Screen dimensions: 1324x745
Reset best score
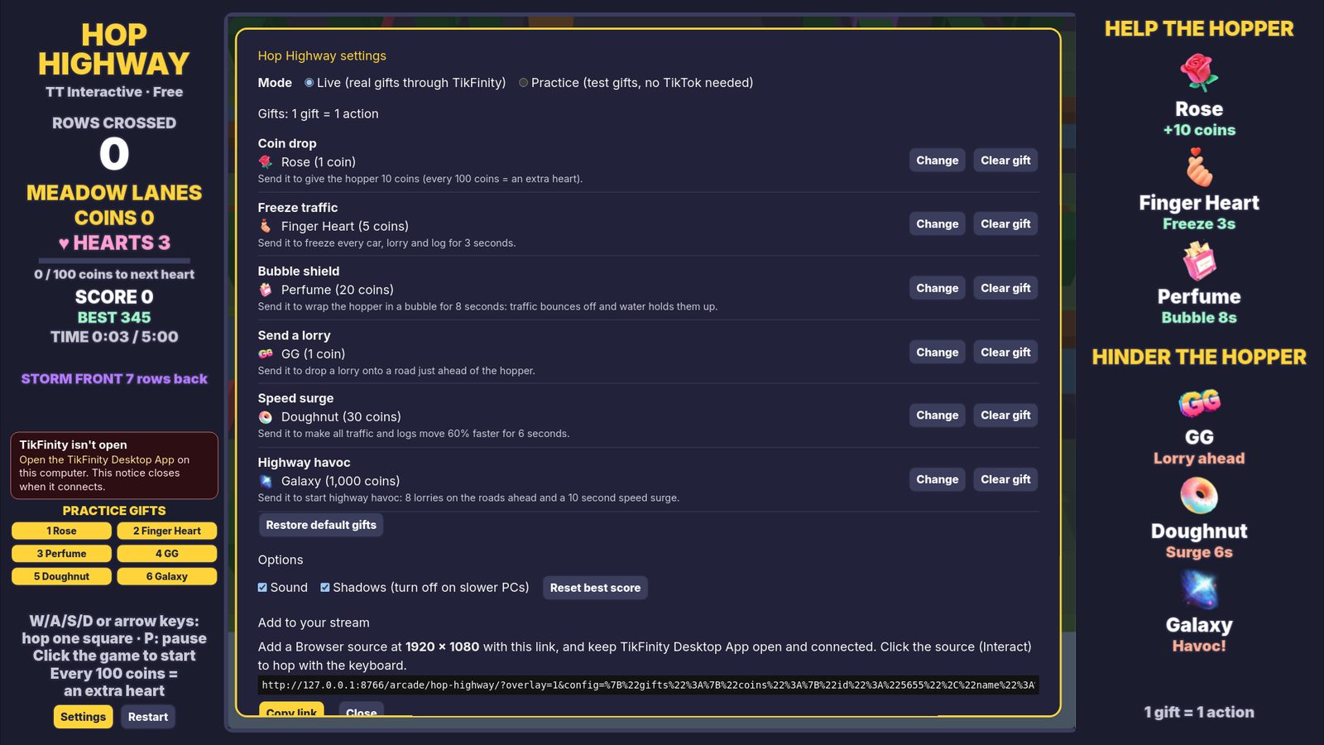coord(595,588)
